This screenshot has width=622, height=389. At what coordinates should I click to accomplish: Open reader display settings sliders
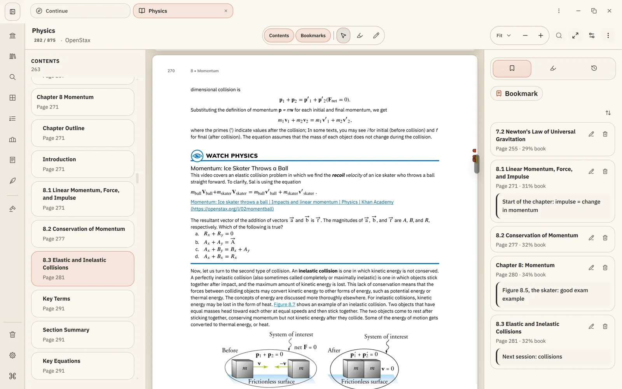tap(592, 35)
